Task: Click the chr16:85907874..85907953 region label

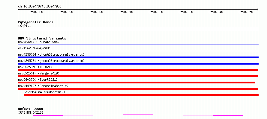Action: pyautogui.click(x=40, y=6)
